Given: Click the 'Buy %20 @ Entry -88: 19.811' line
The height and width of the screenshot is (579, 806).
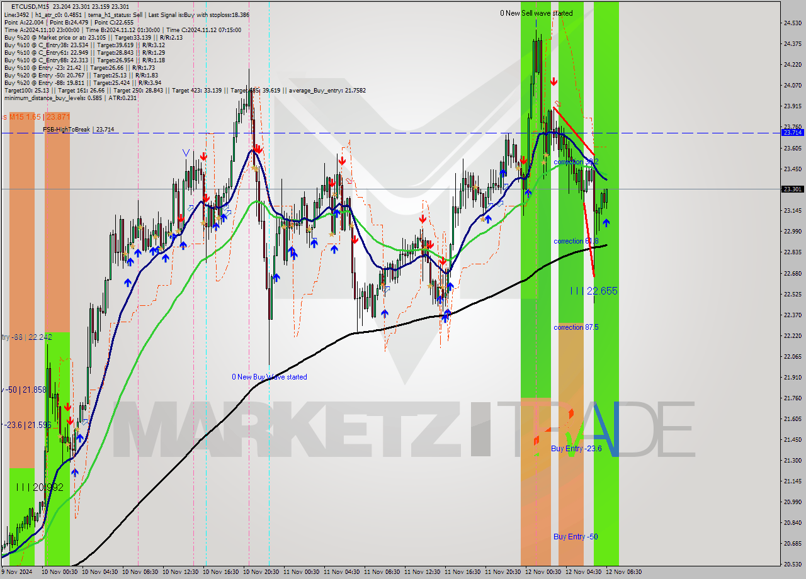Looking at the screenshot, I should (x=82, y=82).
